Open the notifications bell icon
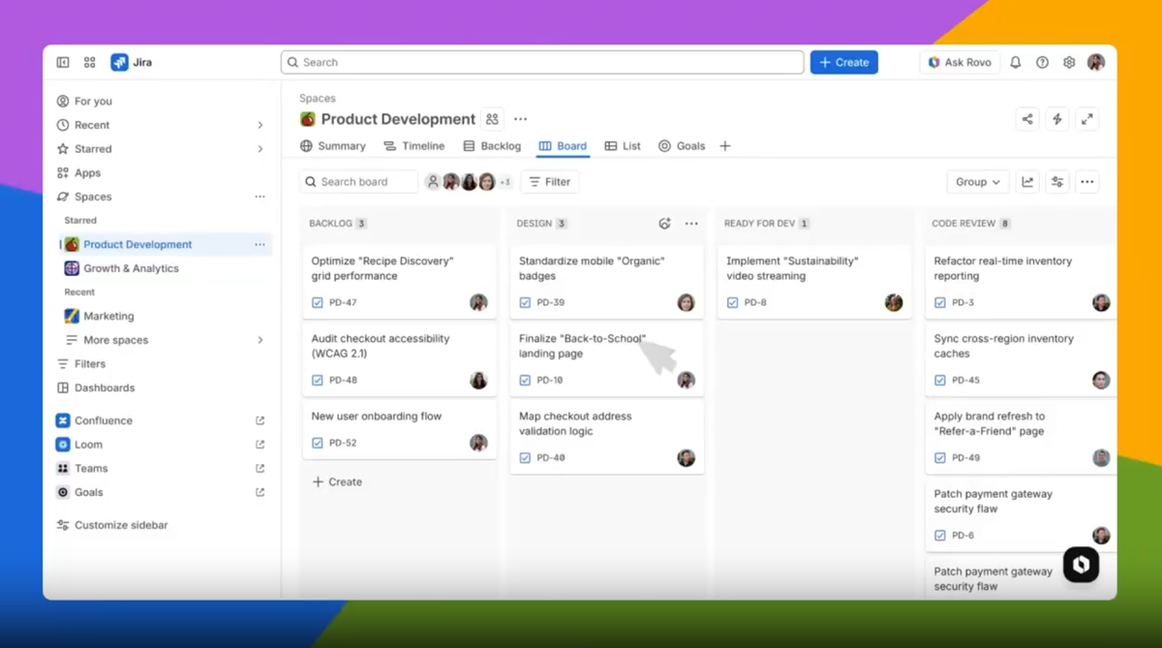This screenshot has height=648, width=1162. coord(1015,62)
